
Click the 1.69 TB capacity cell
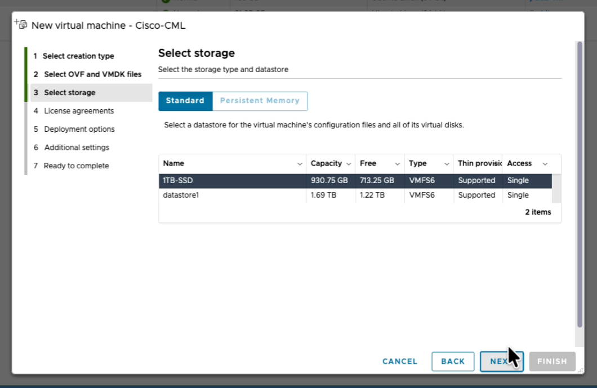click(323, 195)
